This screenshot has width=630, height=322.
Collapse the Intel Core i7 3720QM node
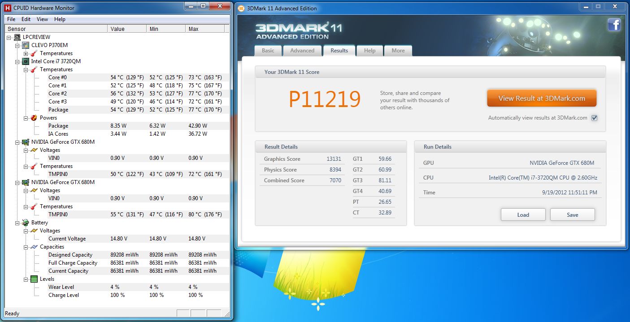click(x=18, y=61)
